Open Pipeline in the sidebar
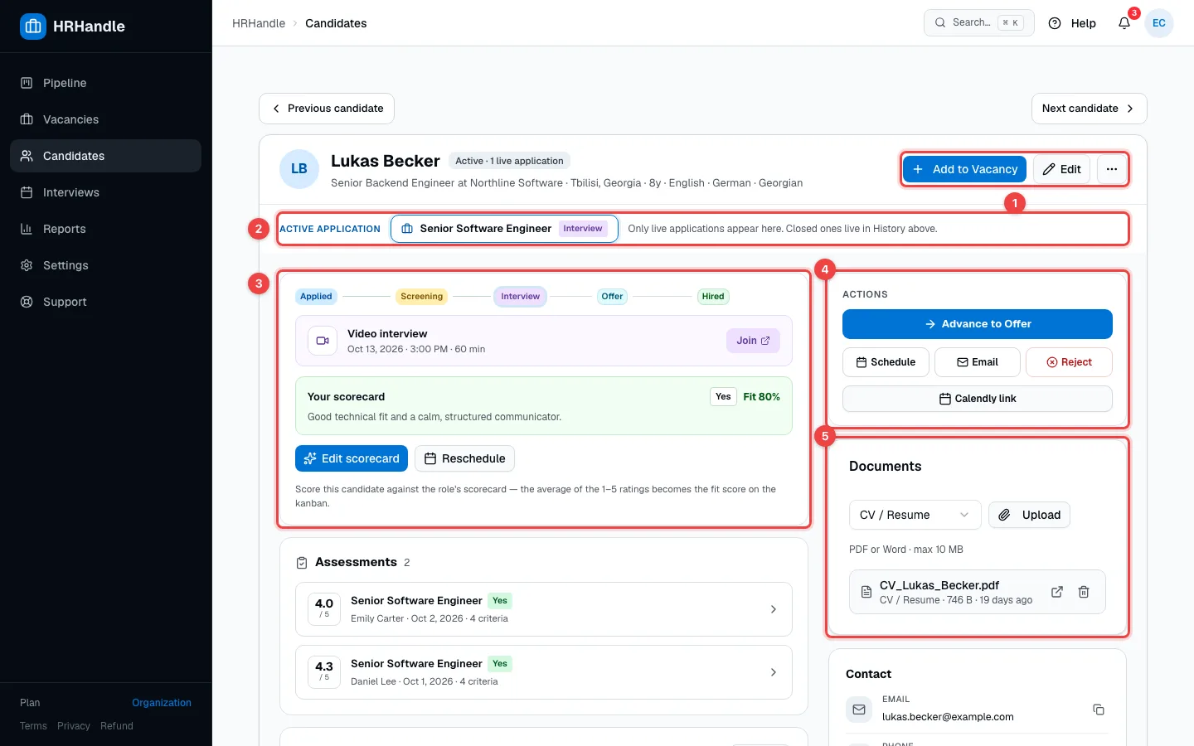Image resolution: width=1194 pixels, height=746 pixels. click(105, 83)
